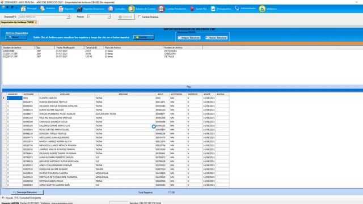The width and height of the screenshot is (363, 204).
Task: Open the Principal home menu icon
Action: [x=23, y=9]
